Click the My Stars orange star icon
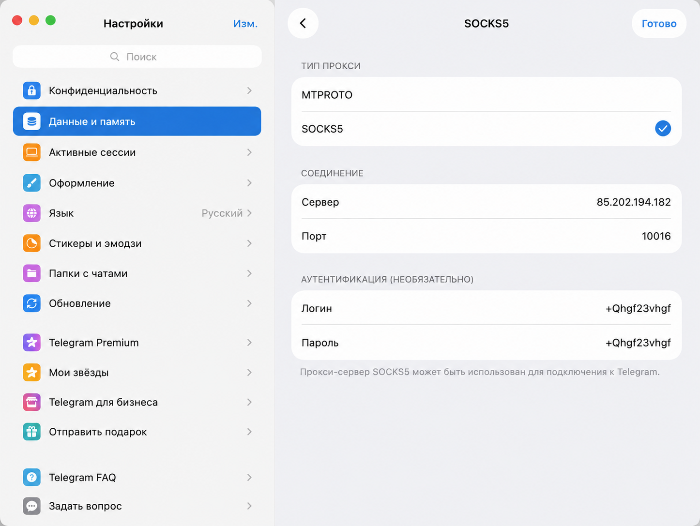The width and height of the screenshot is (700, 526). point(31,373)
